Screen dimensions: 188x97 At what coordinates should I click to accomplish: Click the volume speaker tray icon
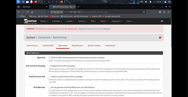click(146, 2)
